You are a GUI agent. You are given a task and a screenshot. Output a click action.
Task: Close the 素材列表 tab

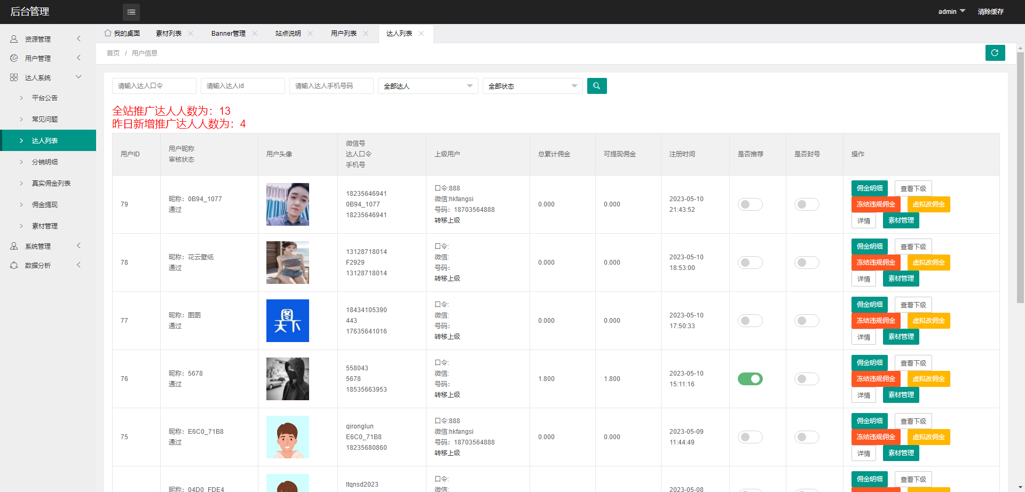191,33
